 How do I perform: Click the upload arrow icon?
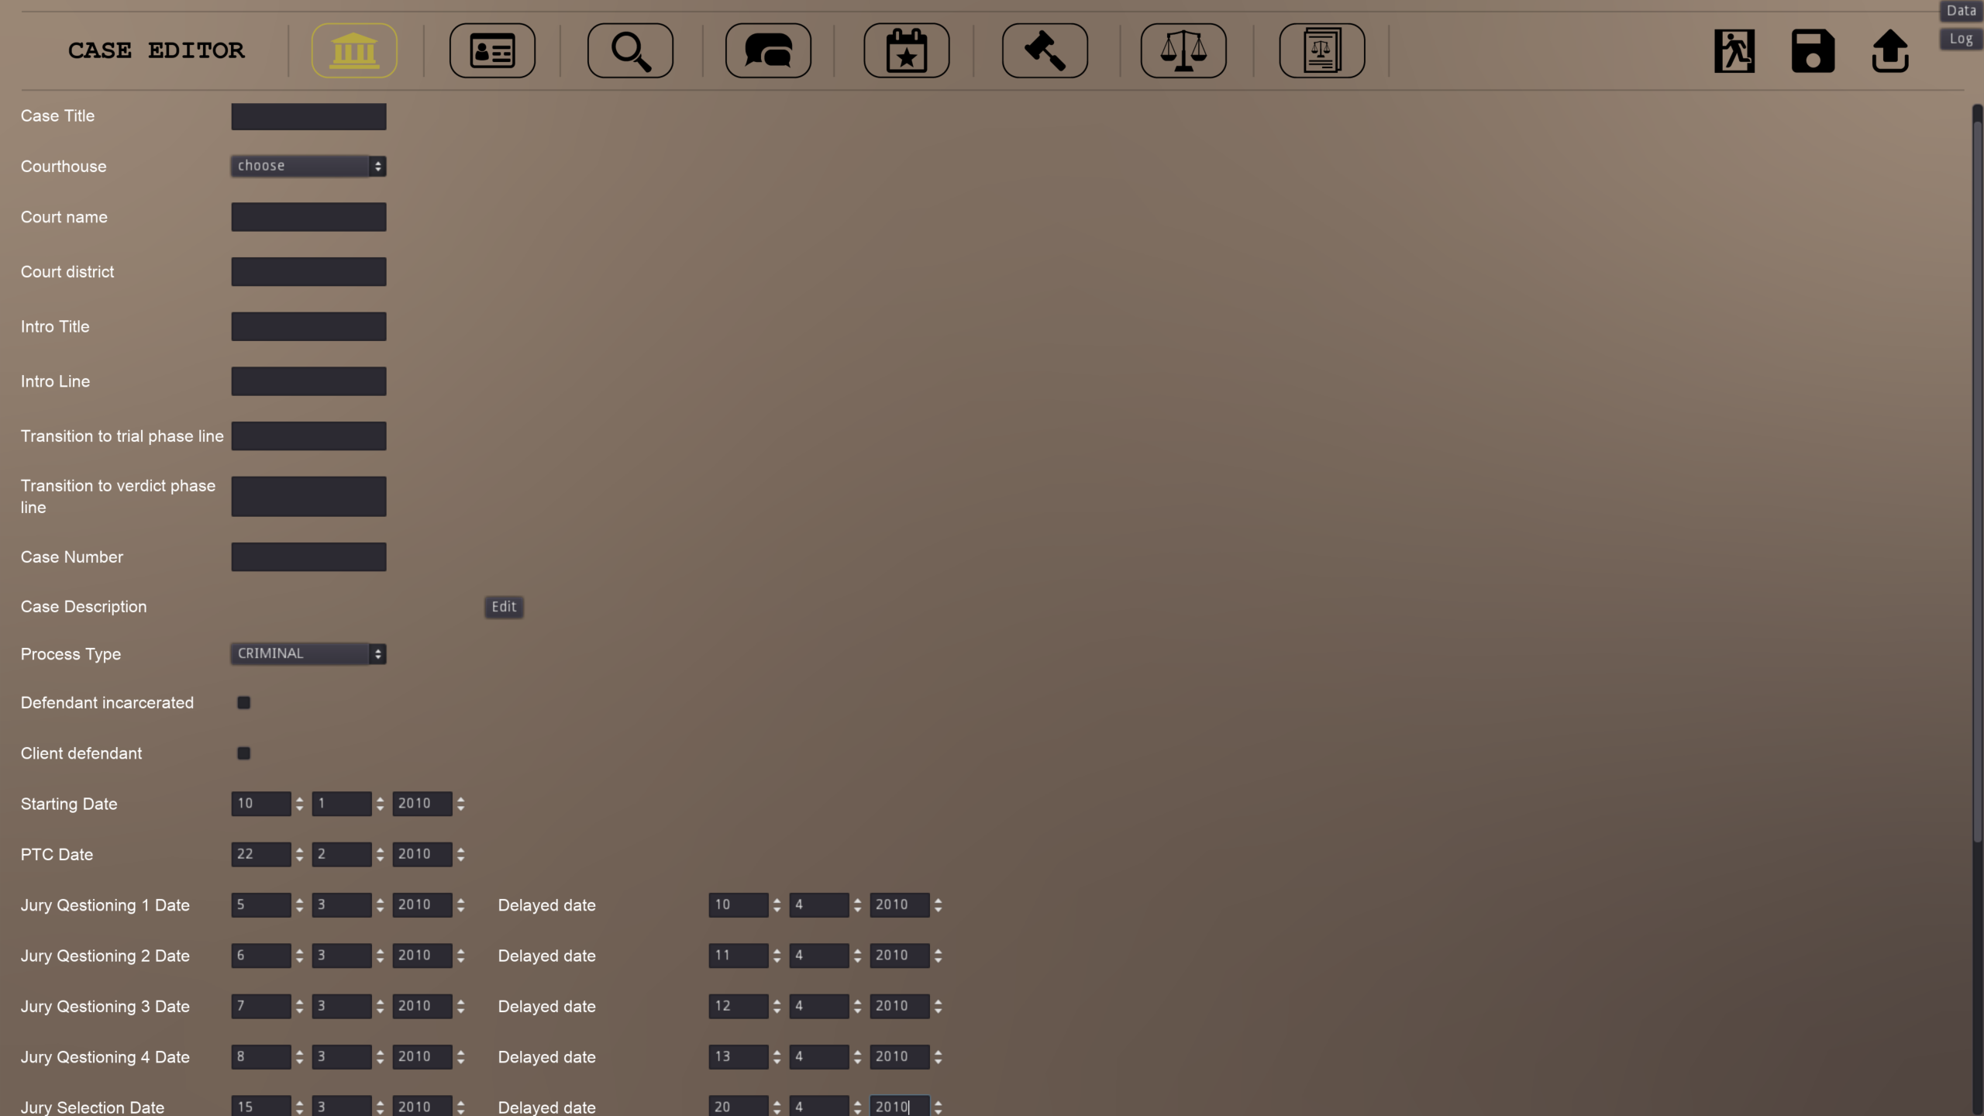(1890, 51)
